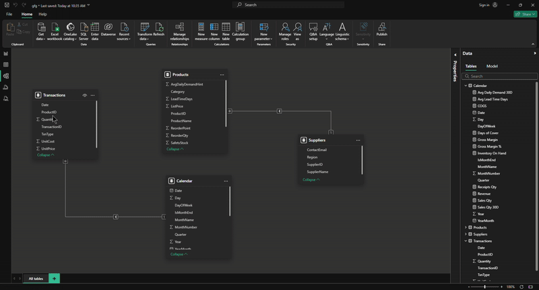Collapse the Data pane arrow
The height and width of the screenshot is (290, 539).
click(x=534, y=53)
